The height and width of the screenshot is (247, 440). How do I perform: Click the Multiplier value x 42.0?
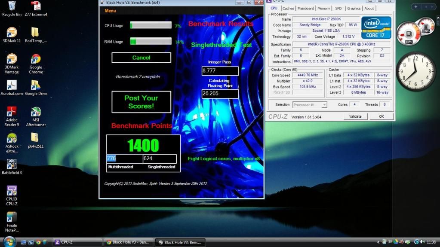pyautogui.click(x=308, y=81)
